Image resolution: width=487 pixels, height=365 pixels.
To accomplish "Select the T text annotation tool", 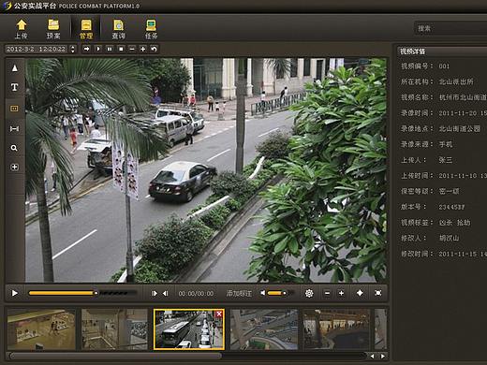I will click(x=14, y=87).
